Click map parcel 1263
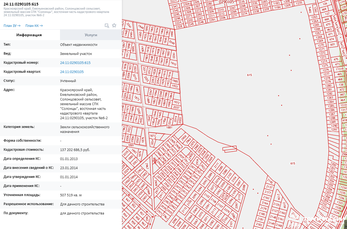Screen dimensions: 347x229 314,17
